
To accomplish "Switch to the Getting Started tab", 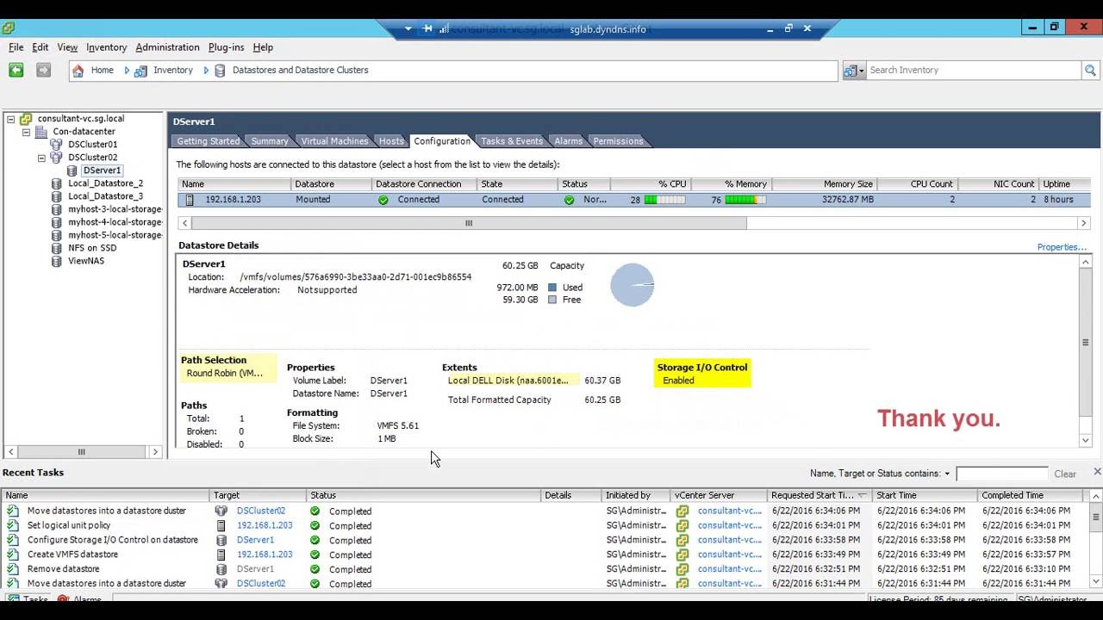I will click(x=208, y=141).
